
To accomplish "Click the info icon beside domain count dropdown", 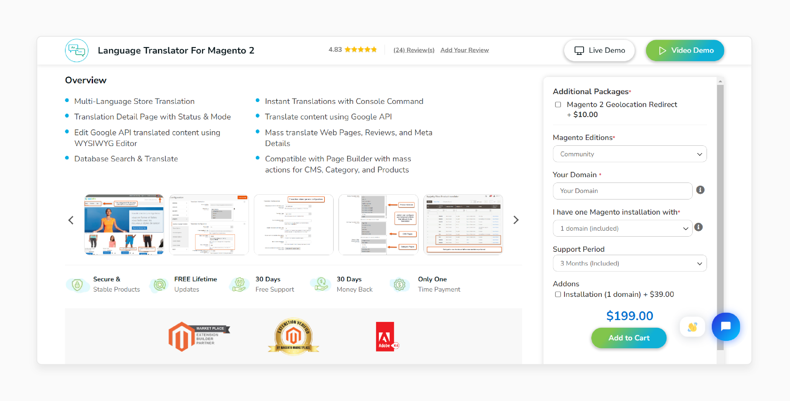I will click(x=698, y=227).
